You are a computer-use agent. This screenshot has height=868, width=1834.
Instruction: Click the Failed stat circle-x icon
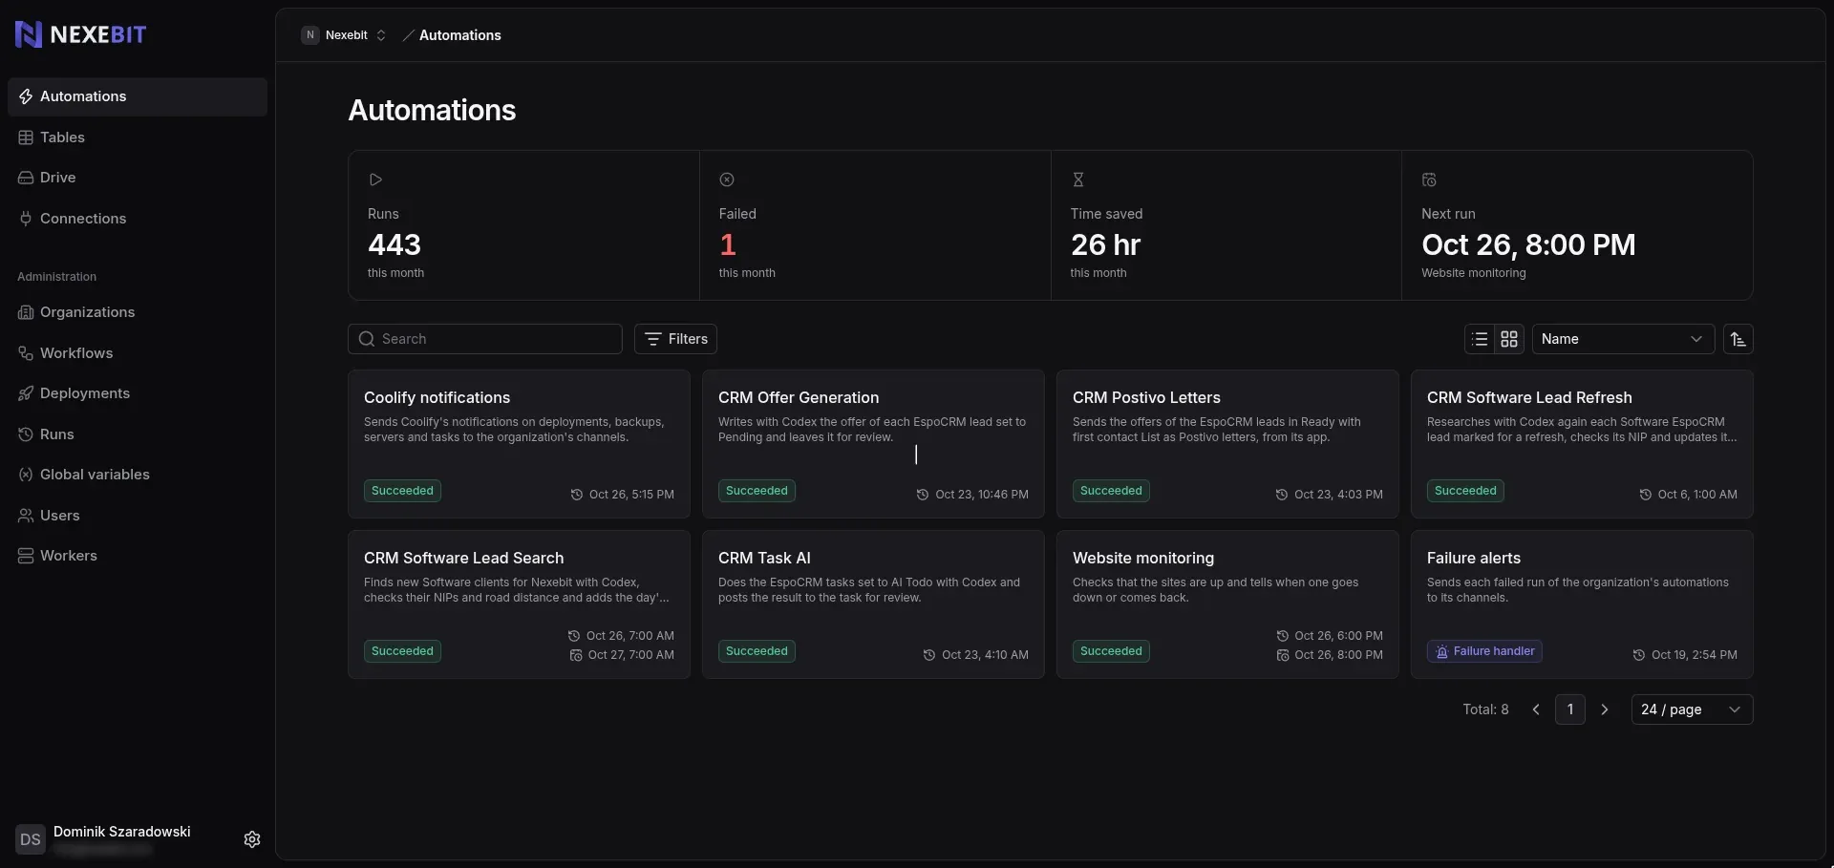727,180
